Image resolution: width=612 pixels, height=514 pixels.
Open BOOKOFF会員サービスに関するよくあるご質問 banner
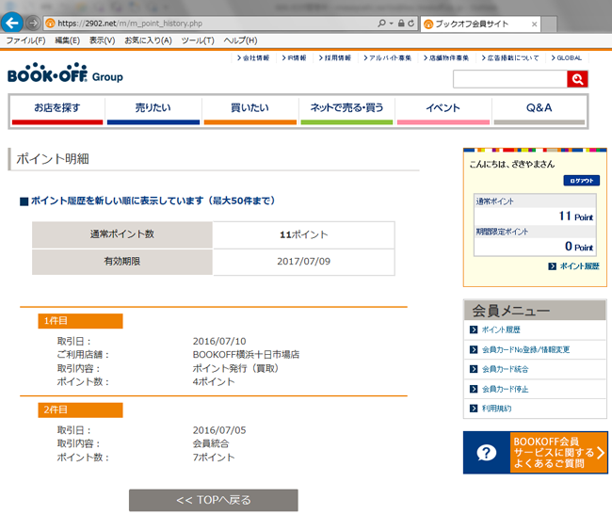(x=536, y=453)
